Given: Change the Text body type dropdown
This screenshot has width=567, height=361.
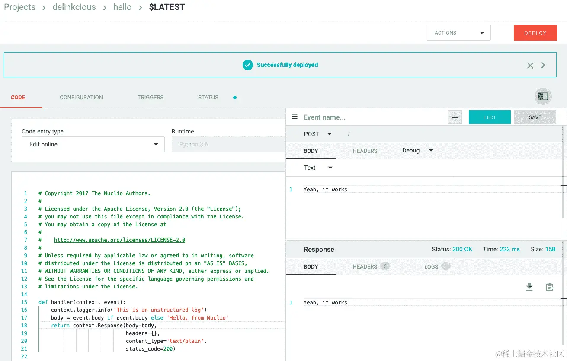Looking at the screenshot, I should [x=318, y=168].
